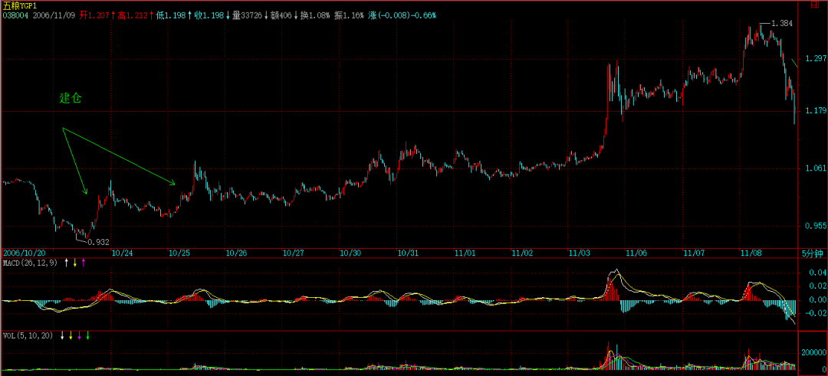The image size is (828, 376).
Task: Click the 10/31 date on time axis
Action: tap(407, 253)
